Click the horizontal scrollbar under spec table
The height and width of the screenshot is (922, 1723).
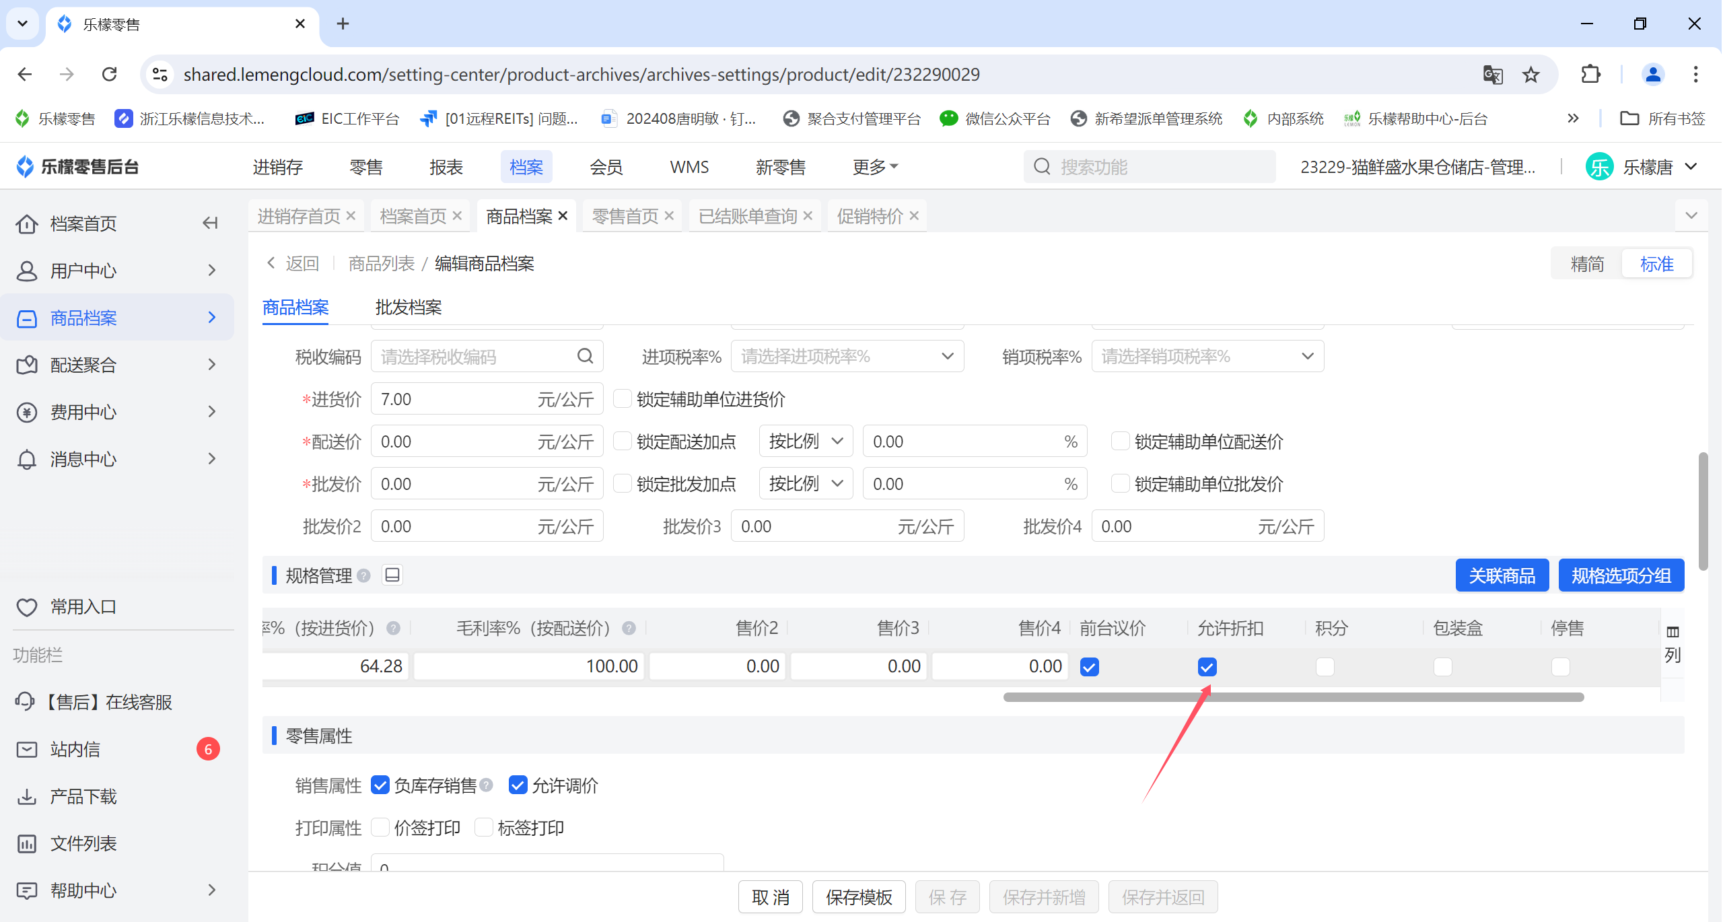1293,697
